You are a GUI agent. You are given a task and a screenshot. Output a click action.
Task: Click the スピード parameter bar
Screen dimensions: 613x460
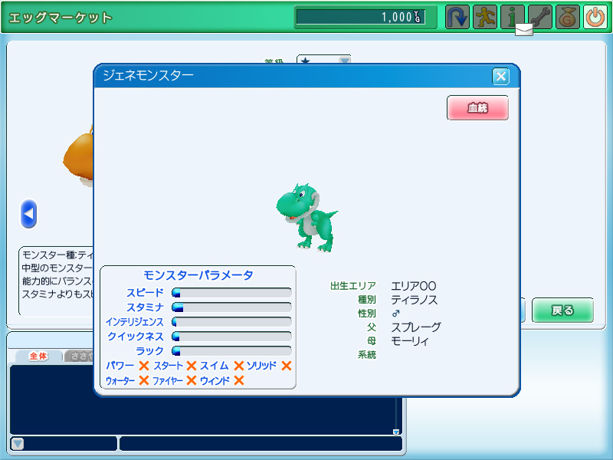click(x=231, y=293)
